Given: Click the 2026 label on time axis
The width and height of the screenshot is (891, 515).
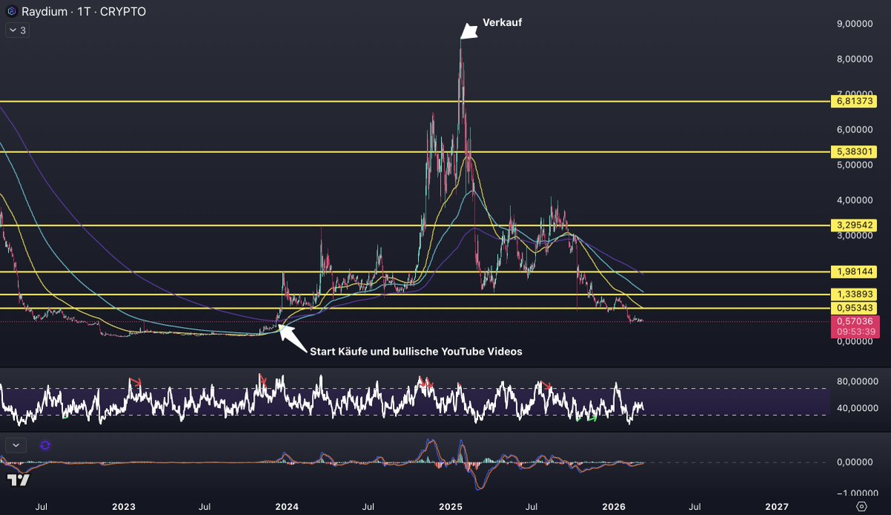Looking at the screenshot, I should coord(614,506).
